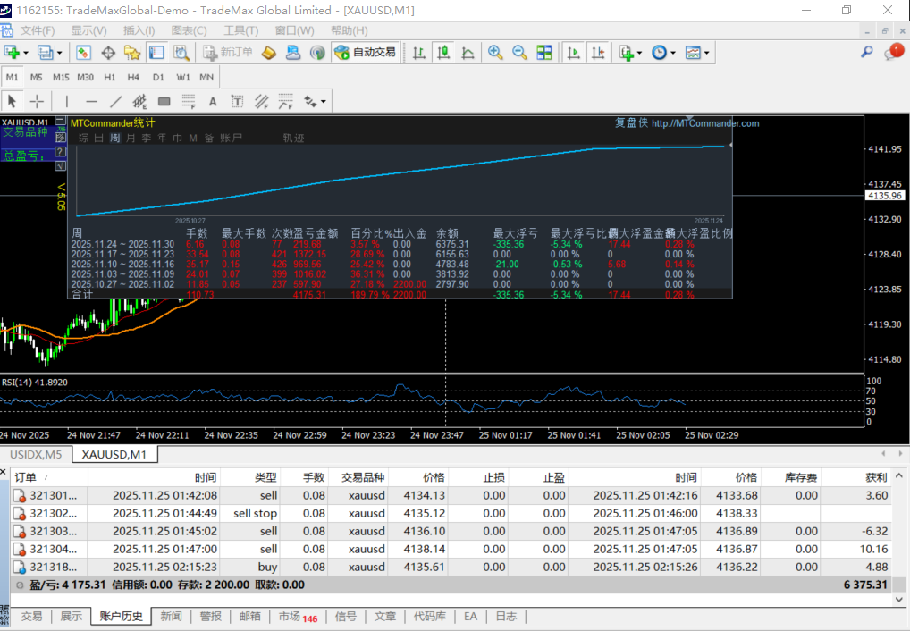Sort history by the 获利 column header

coord(876,478)
